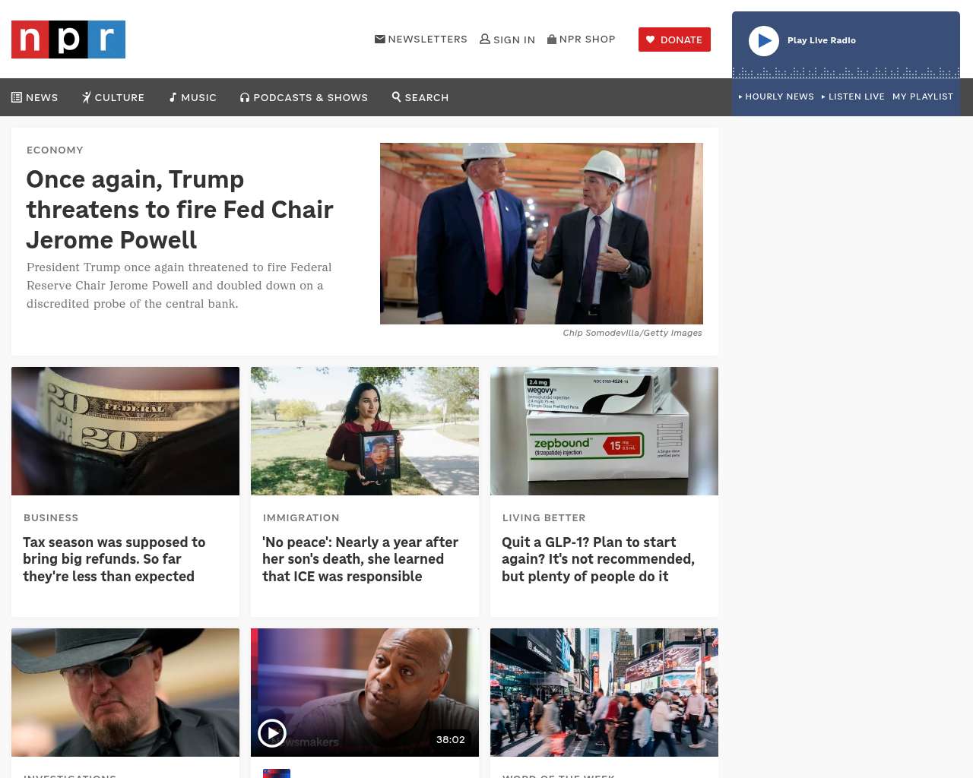Screen dimensions: 973x778
Task: Open the Search magnifier icon
Action: (x=396, y=96)
